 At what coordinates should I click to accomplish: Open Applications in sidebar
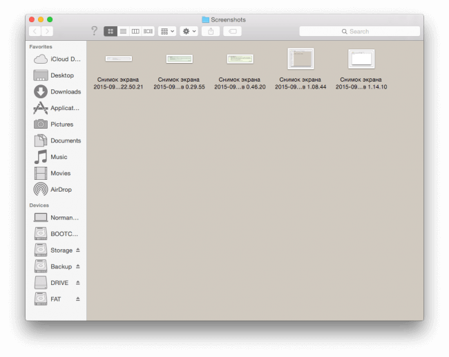57,108
